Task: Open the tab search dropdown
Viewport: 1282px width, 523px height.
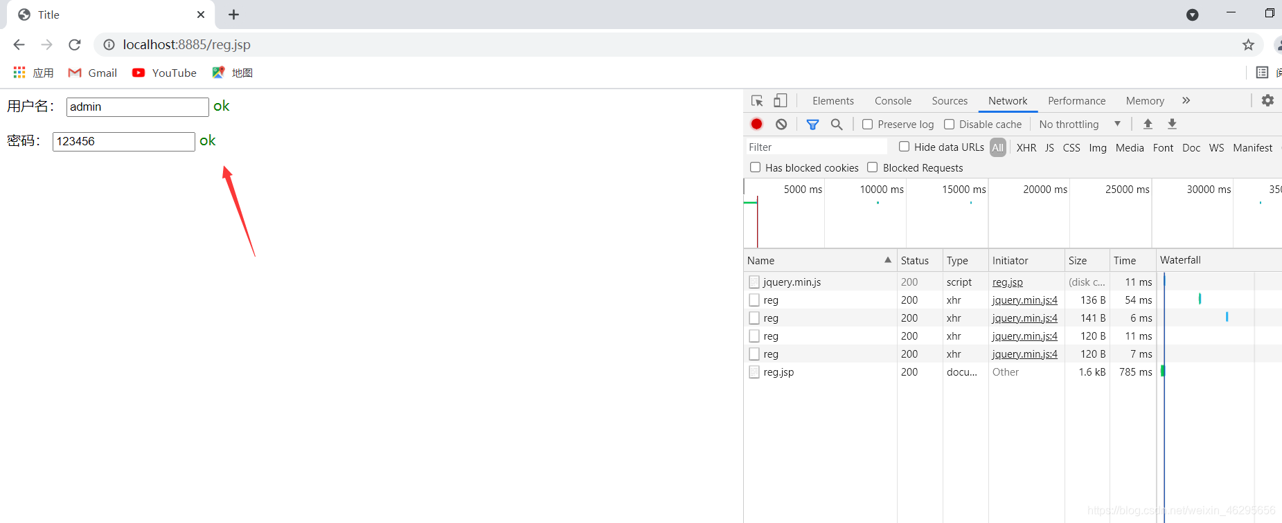Action: pyautogui.click(x=1192, y=15)
